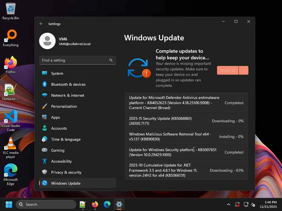282x211 pixels.
Task: Click the 2025-11 Security Update (KB5068861) entry
Action: 186,121
